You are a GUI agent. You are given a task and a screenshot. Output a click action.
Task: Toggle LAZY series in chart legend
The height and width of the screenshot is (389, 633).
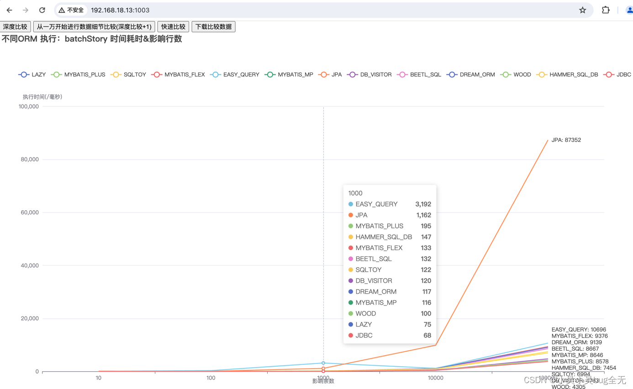click(x=32, y=74)
